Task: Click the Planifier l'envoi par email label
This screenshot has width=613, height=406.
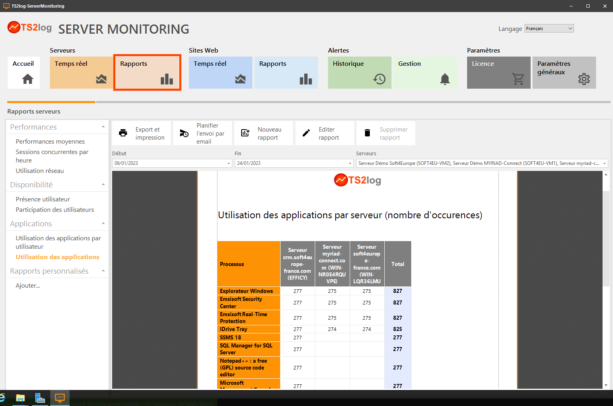Action: click(210, 134)
